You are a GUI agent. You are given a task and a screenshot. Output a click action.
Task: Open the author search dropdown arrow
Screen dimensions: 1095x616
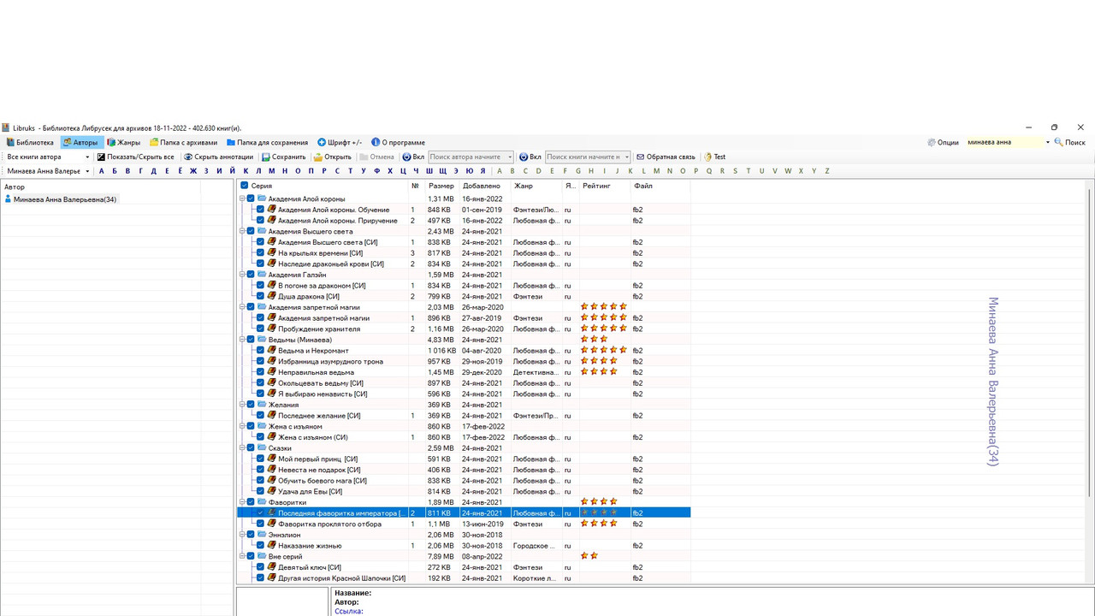tap(511, 157)
